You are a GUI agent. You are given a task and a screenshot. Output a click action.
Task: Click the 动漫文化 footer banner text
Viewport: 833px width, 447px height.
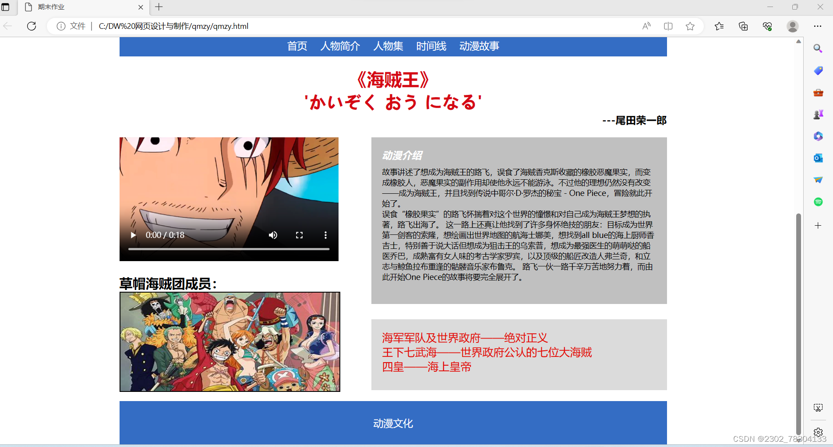click(393, 423)
